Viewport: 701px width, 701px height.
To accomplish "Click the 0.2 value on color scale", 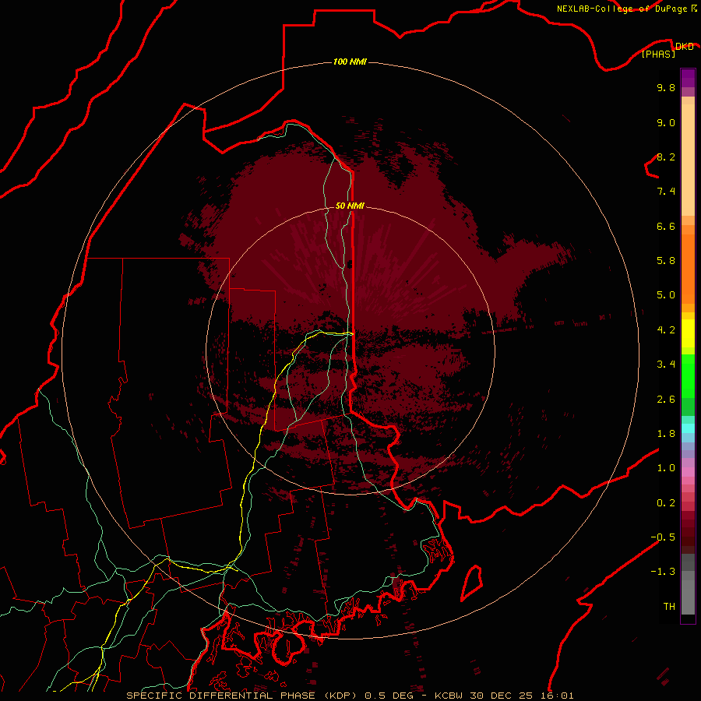I will click(x=666, y=503).
